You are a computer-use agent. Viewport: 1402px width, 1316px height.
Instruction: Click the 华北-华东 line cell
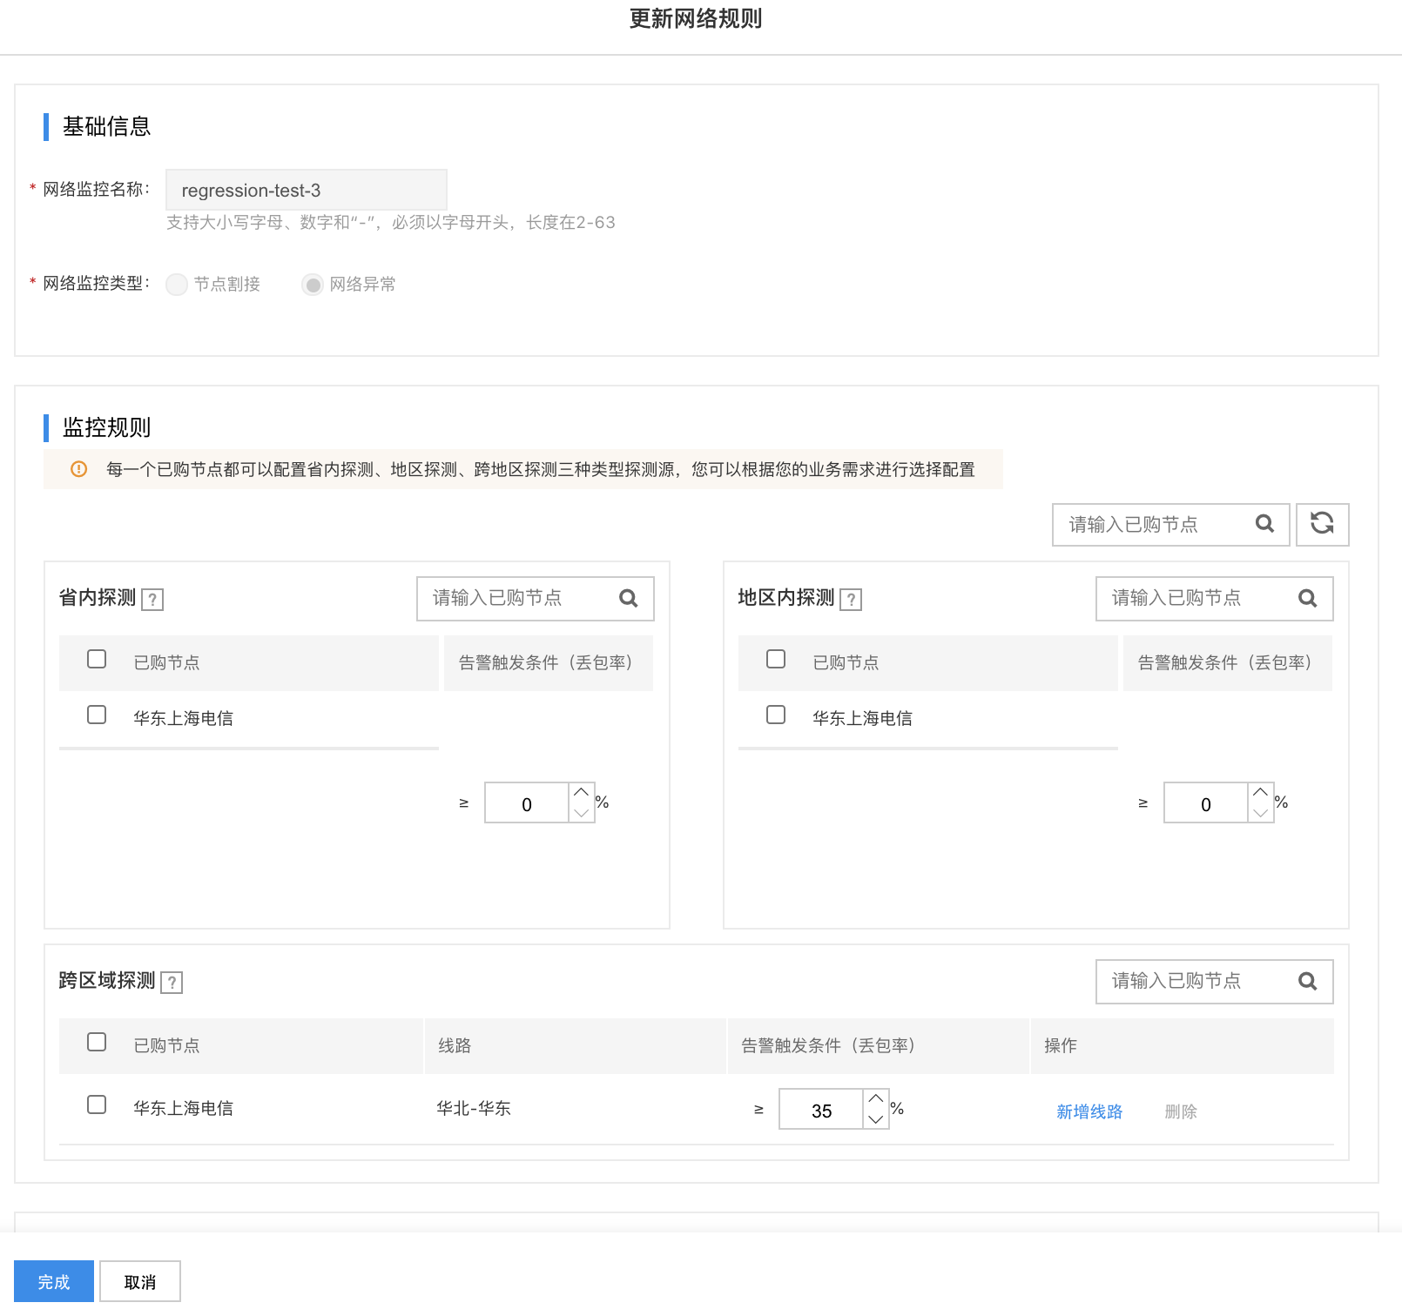(x=474, y=1108)
